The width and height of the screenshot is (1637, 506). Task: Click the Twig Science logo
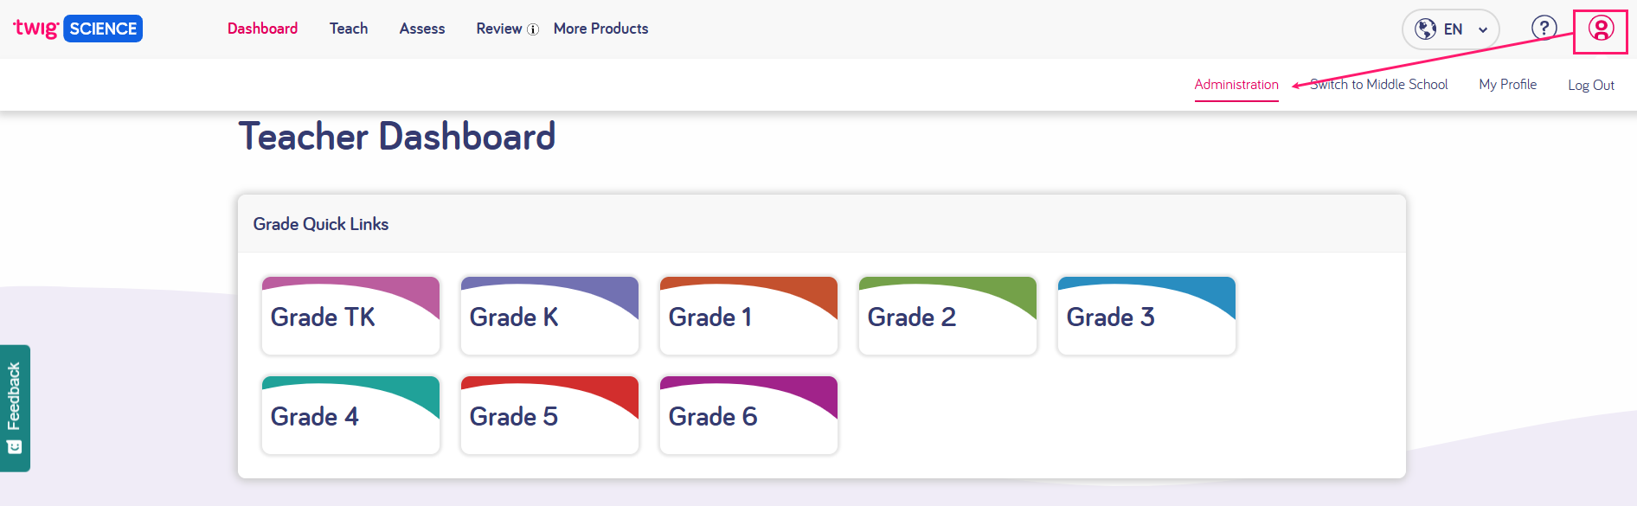click(78, 29)
